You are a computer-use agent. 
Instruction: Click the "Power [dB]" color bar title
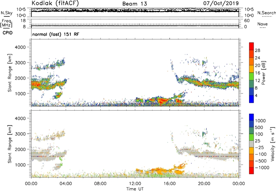point(263,73)
